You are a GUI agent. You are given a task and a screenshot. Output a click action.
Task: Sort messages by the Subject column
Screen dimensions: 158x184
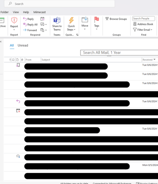(x=46, y=60)
